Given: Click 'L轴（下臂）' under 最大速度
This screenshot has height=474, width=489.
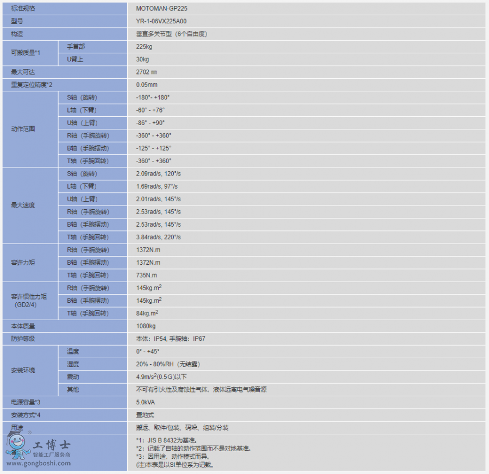Looking at the screenshot, I should pos(81,186).
